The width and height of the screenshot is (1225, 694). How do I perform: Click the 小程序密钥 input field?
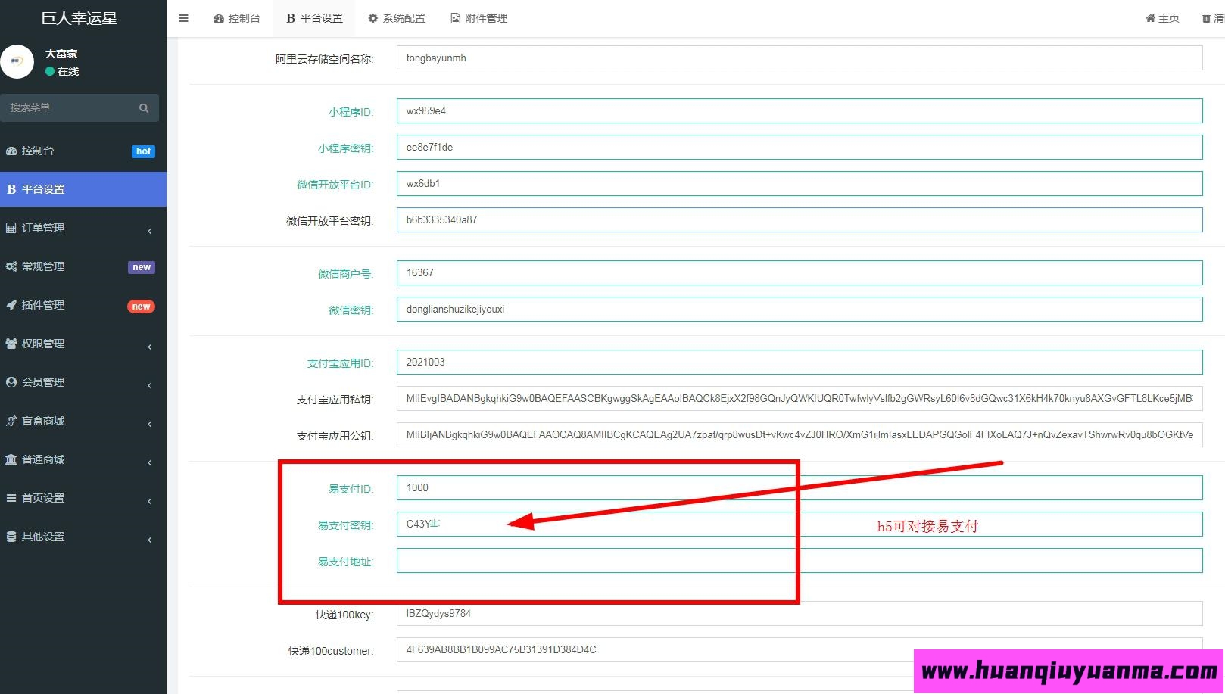click(800, 148)
